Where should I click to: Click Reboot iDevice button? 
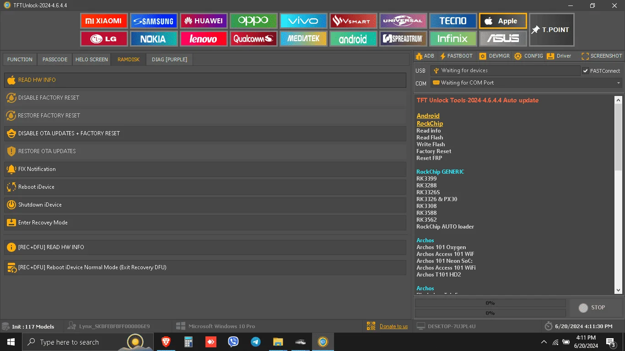pos(205,187)
